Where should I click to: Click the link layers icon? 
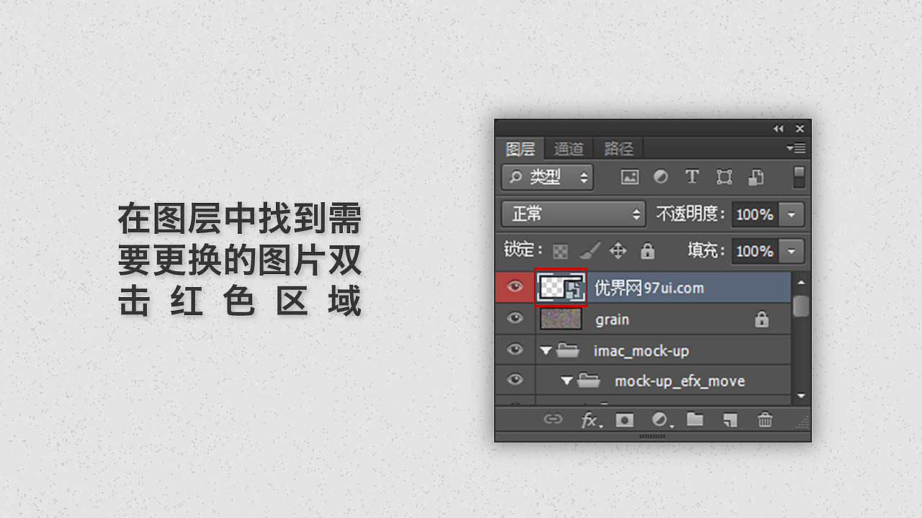[552, 419]
